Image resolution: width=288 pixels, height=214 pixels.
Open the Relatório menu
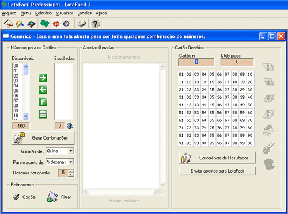pyautogui.click(x=43, y=13)
